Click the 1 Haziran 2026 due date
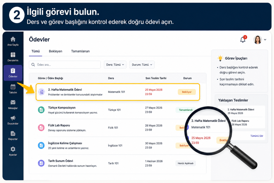This screenshot has height=183, width=274. click(x=154, y=161)
